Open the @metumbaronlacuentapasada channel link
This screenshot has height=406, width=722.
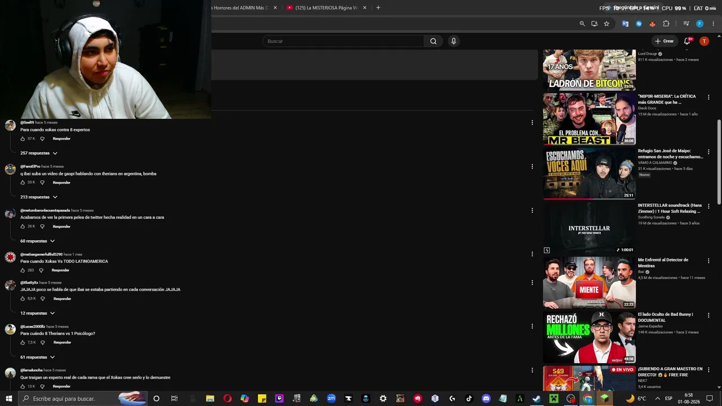pyautogui.click(x=45, y=210)
